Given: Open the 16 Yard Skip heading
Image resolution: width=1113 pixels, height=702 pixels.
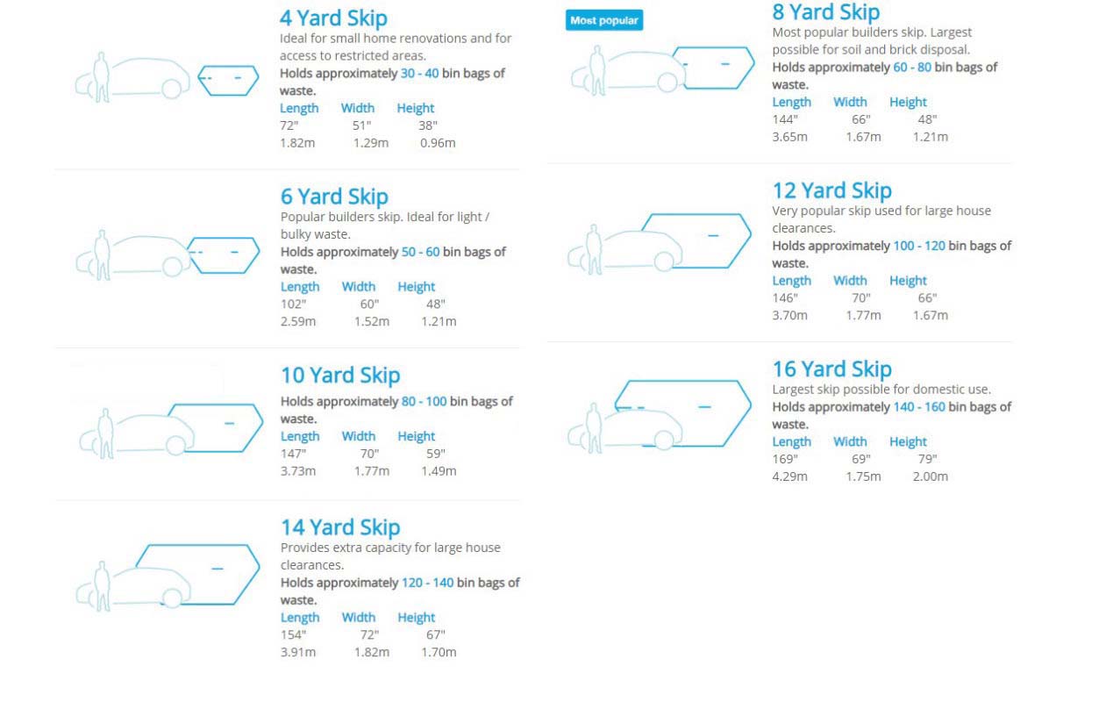Looking at the screenshot, I should tap(832, 369).
